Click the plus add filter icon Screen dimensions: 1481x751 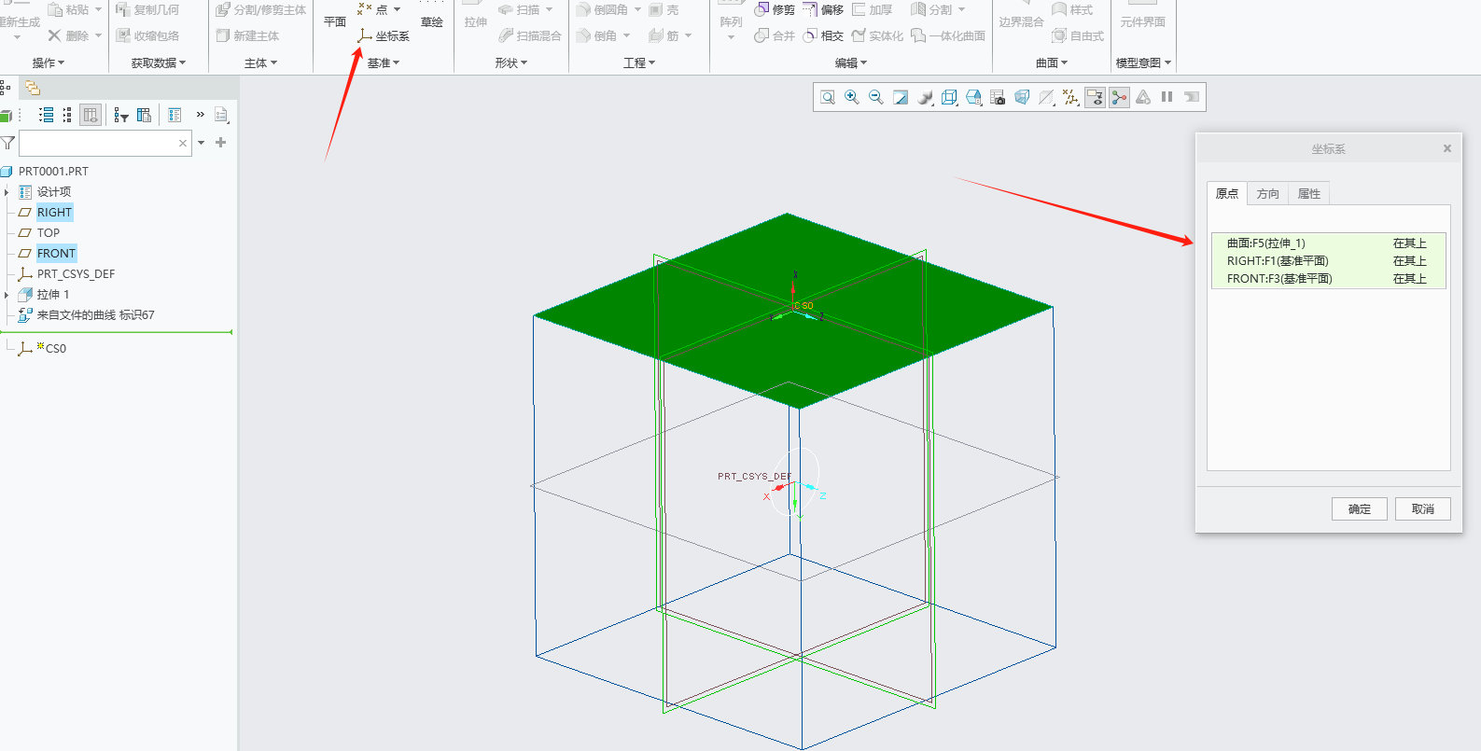(x=221, y=143)
